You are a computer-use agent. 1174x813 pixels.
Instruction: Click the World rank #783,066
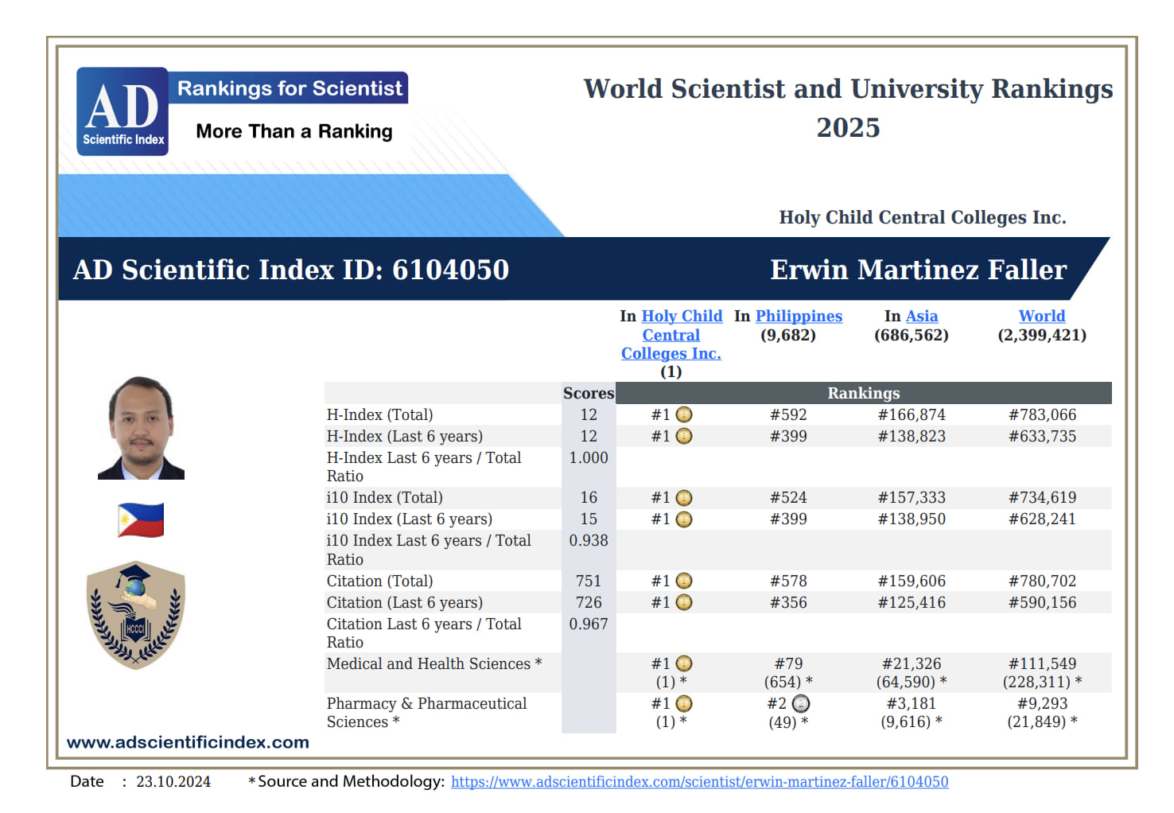[1042, 414]
